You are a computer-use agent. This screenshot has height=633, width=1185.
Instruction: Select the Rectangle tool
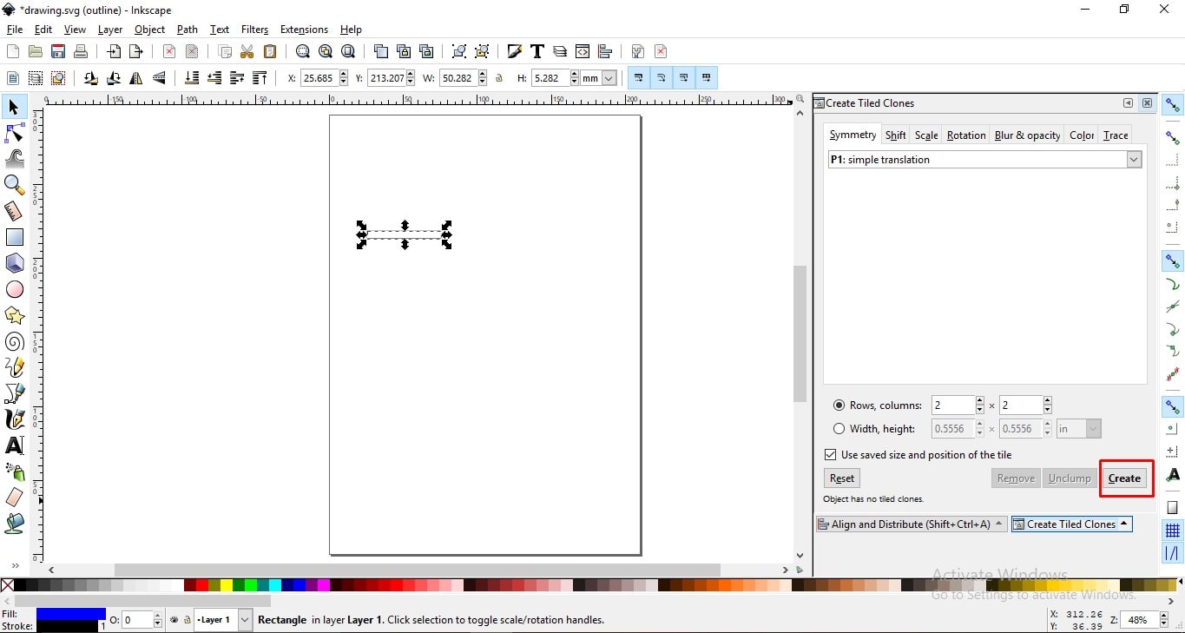click(14, 237)
